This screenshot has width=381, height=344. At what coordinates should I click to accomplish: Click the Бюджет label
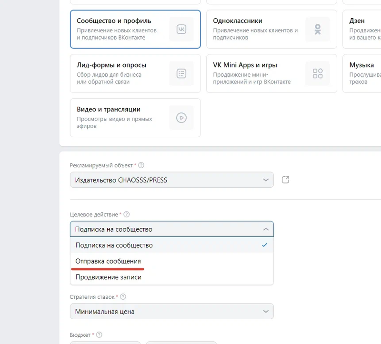pos(80,335)
